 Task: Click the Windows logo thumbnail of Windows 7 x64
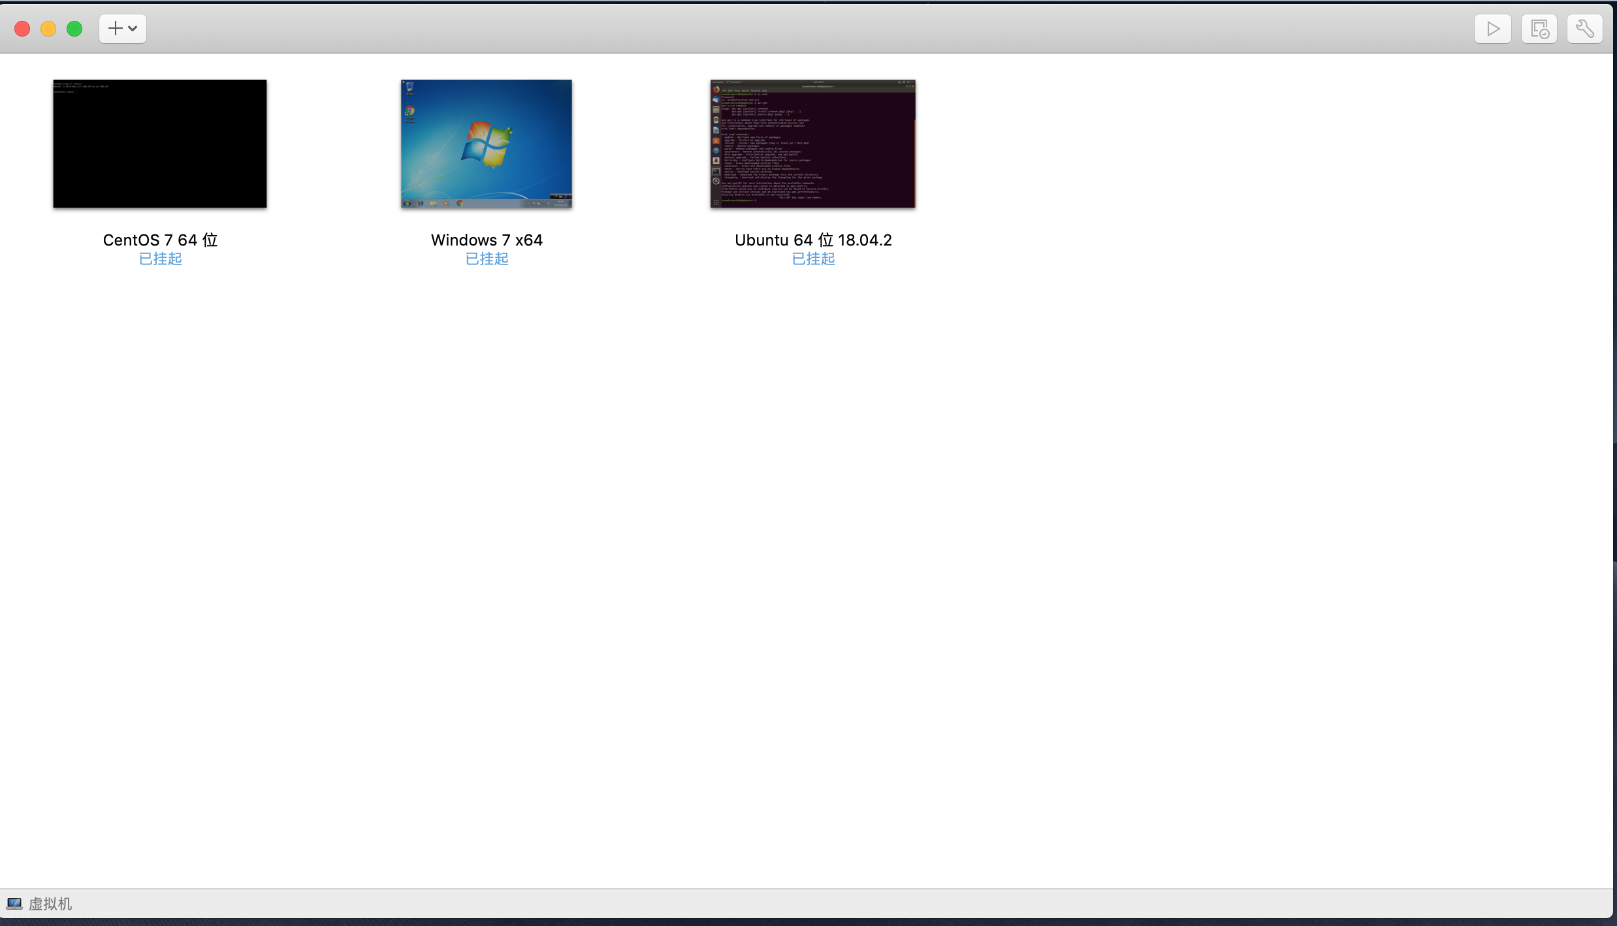click(x=486, y=144)
